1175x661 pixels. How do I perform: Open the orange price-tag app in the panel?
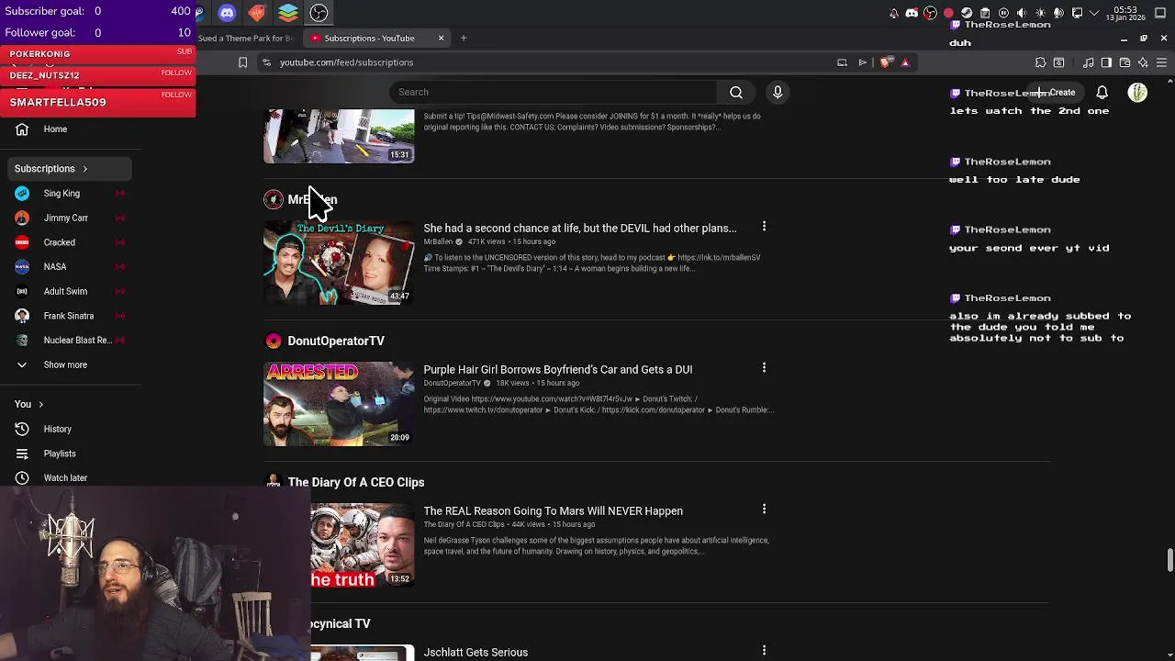pyautogui.click(x=257, y=13)
